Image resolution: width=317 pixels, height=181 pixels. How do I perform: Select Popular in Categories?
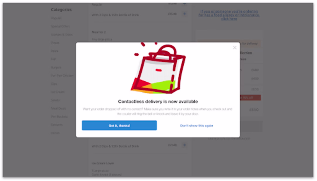click(56, 18)
